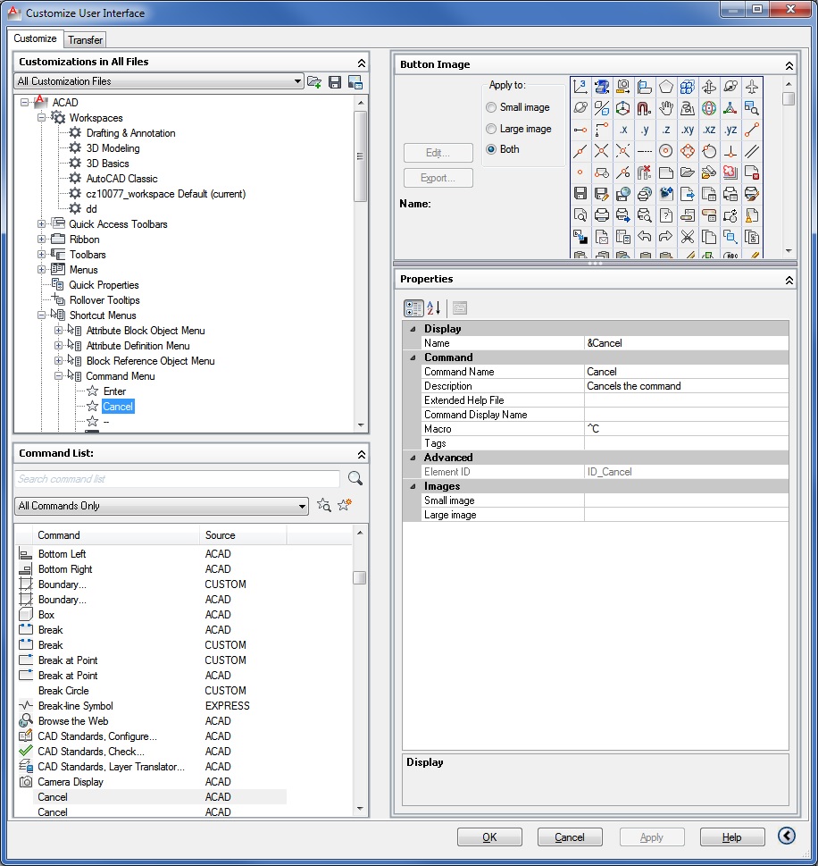Switch to the Transfer tab

85,40
